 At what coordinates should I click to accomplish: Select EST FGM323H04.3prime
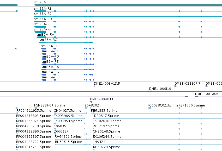(x=50, y=105)
